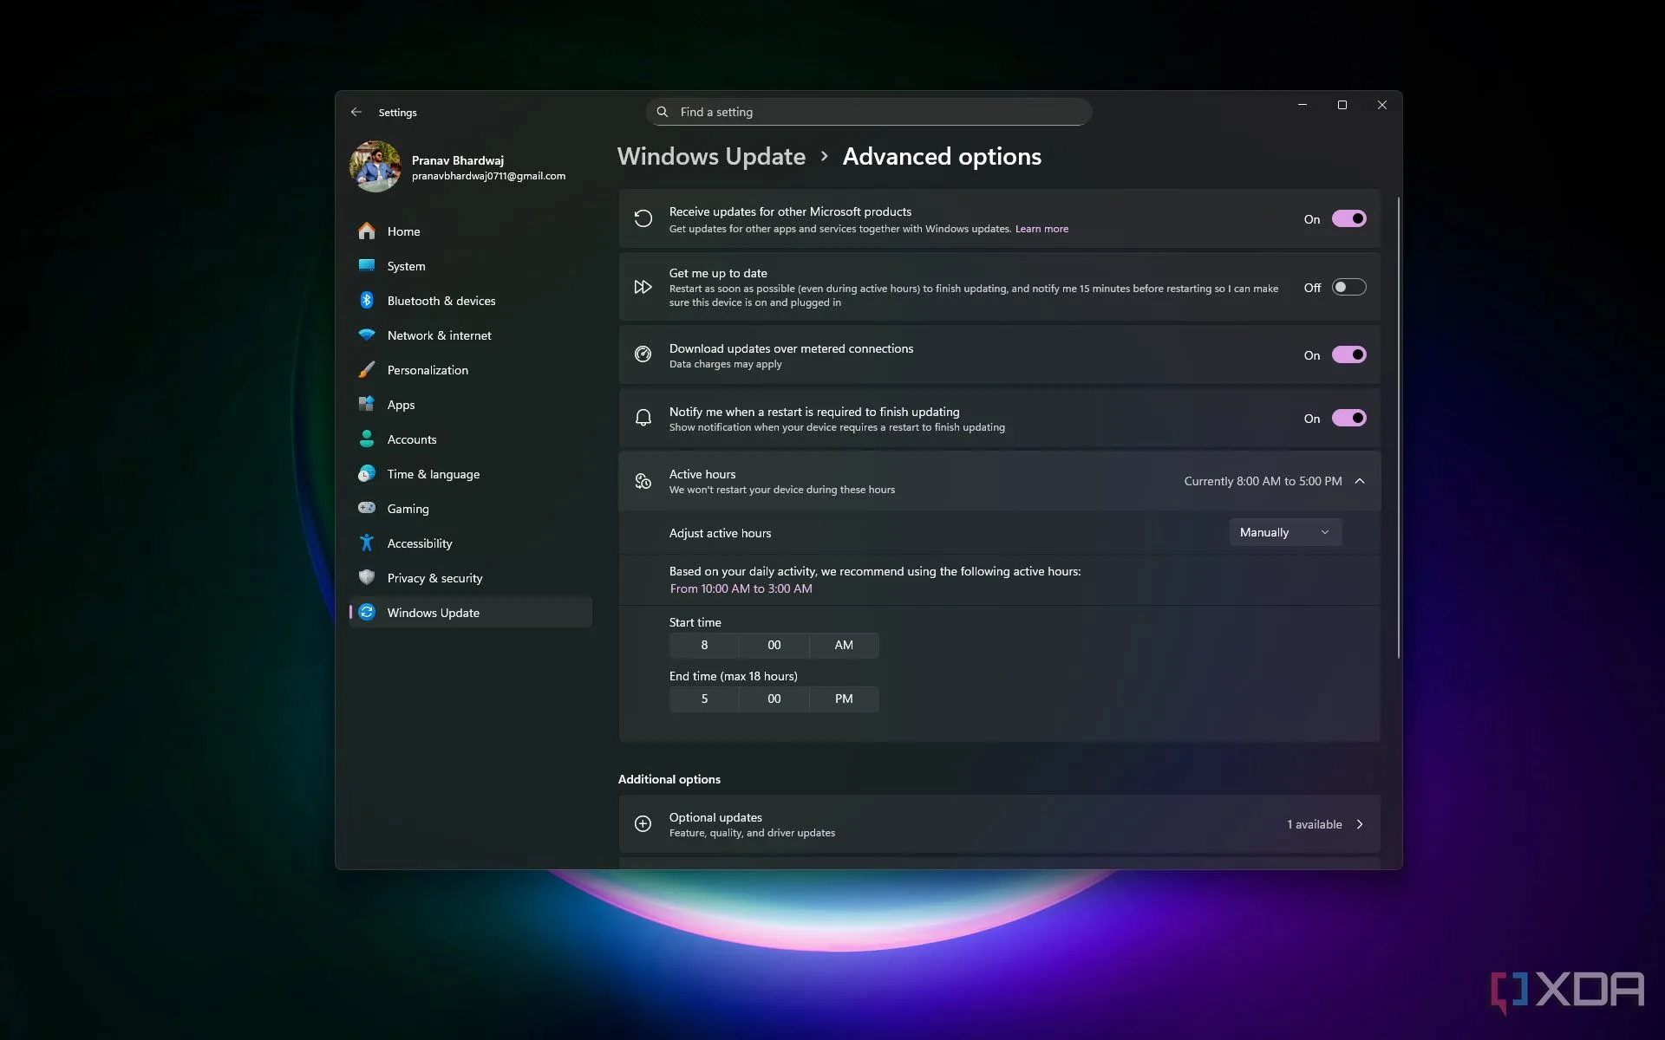Click the Additional options heading
Image resolution: width=1665 pixels, height=1040 pixels.
(x=669, y=779)
